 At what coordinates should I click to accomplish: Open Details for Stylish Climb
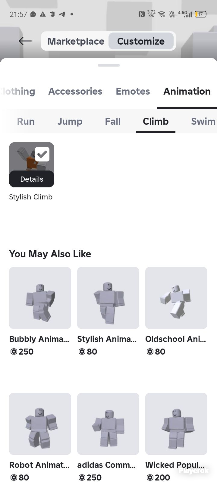coord(32,179)
